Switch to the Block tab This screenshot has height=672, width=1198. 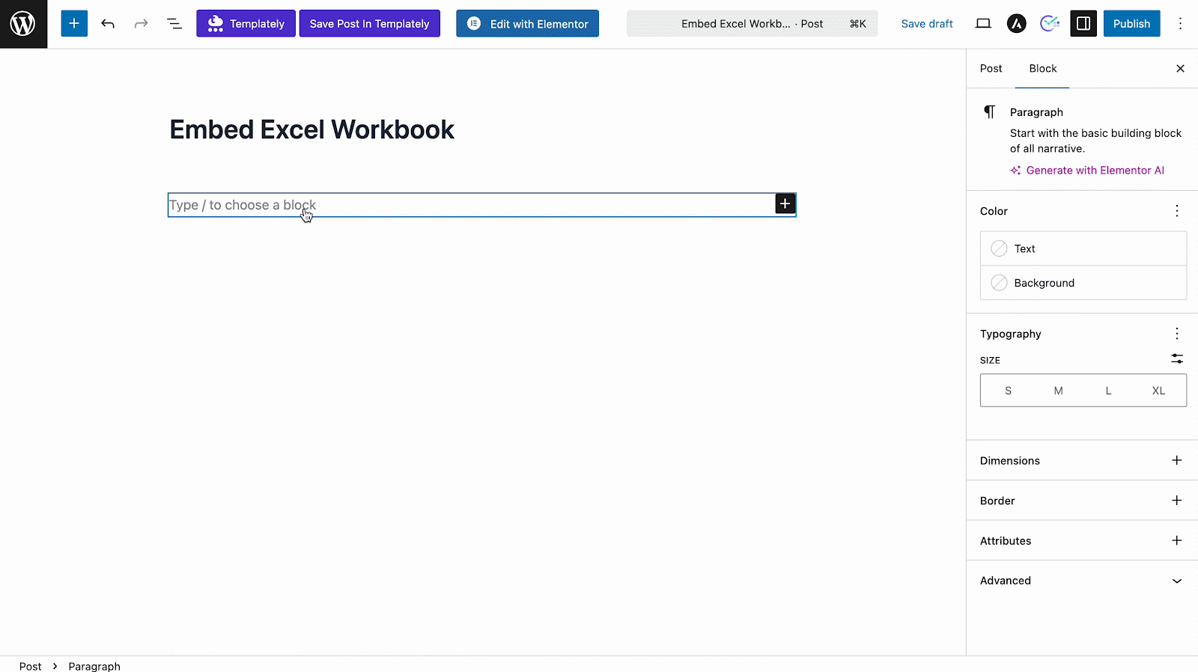[x=1042, y=68]
